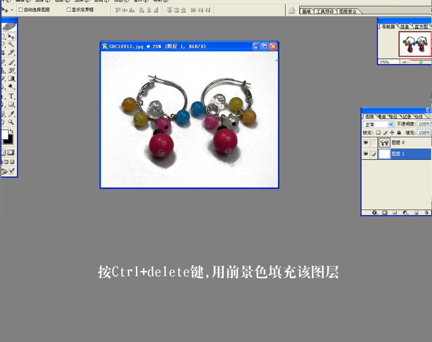This screenshot has height=342, width=432.
Task: Select the Magic Wand tool
Action: [x=11, y=44]
